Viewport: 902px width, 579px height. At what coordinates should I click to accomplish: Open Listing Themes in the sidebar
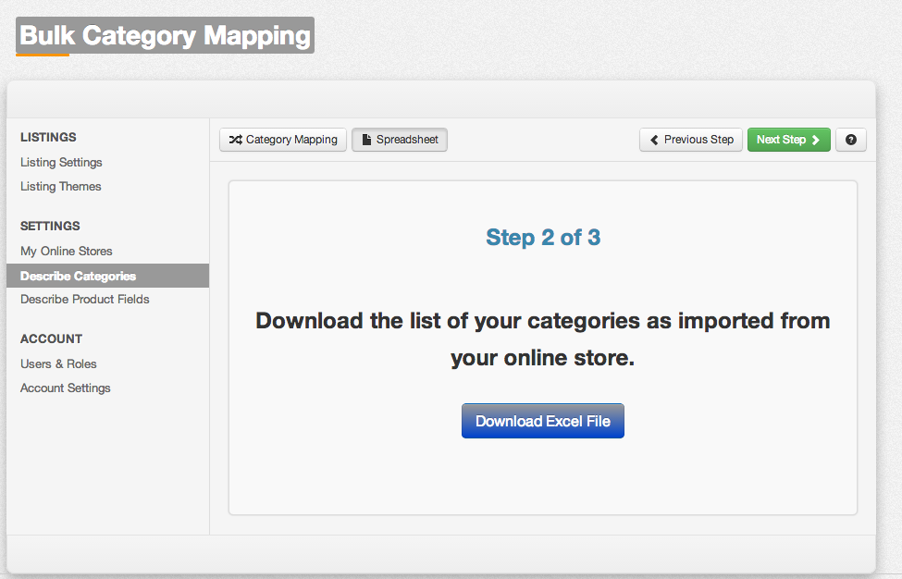tap(60, 186)
